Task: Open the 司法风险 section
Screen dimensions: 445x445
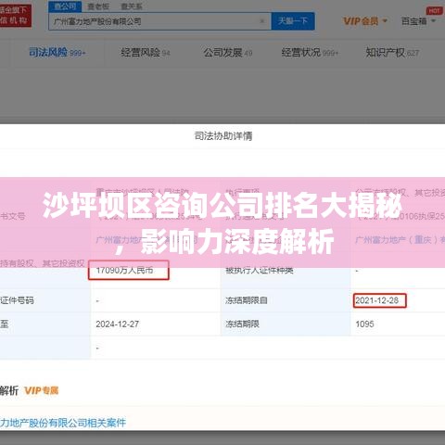Action: [x=57, y=53]
